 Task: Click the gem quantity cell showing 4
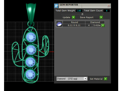click(89, 25)
